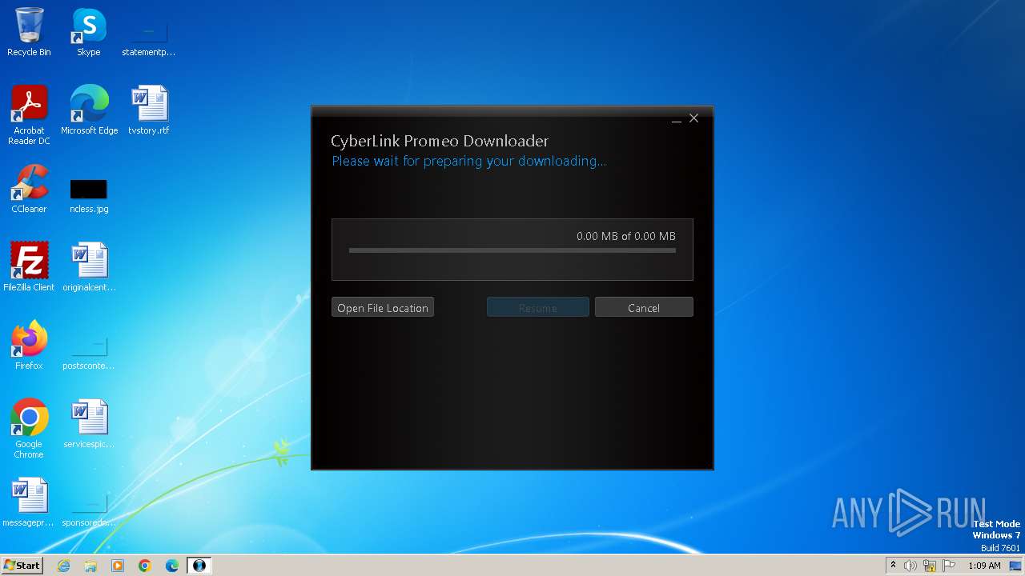
Task: Click the download progress bar
Action: 512,250
